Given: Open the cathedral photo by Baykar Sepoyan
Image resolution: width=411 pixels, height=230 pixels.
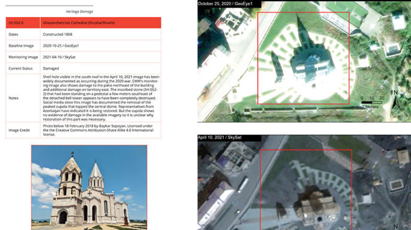Looking at the screenshot, I should coord(89,188).
